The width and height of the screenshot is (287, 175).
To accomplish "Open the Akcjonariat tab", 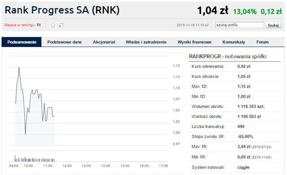I will click(x=104, y=42).
